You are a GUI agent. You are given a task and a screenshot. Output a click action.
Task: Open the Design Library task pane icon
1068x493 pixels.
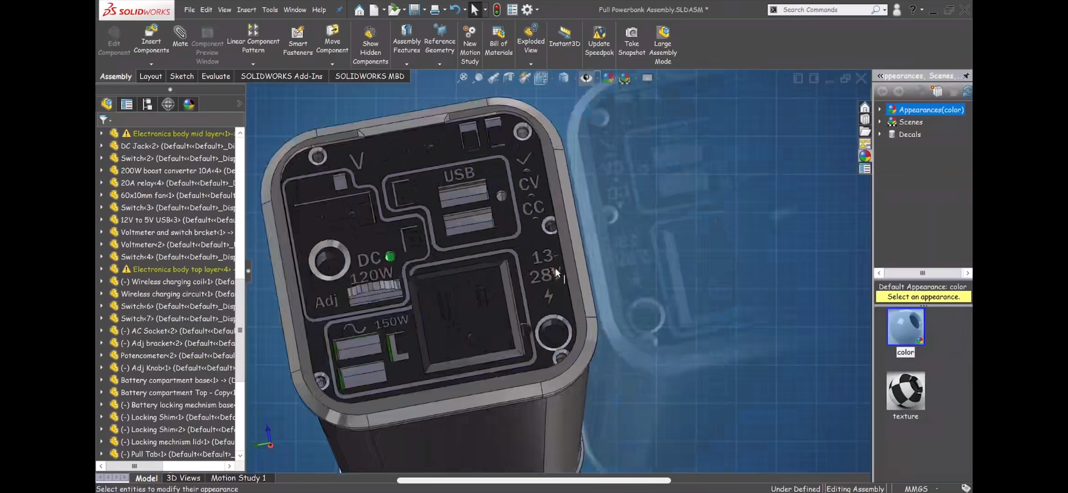coord(865,119)
